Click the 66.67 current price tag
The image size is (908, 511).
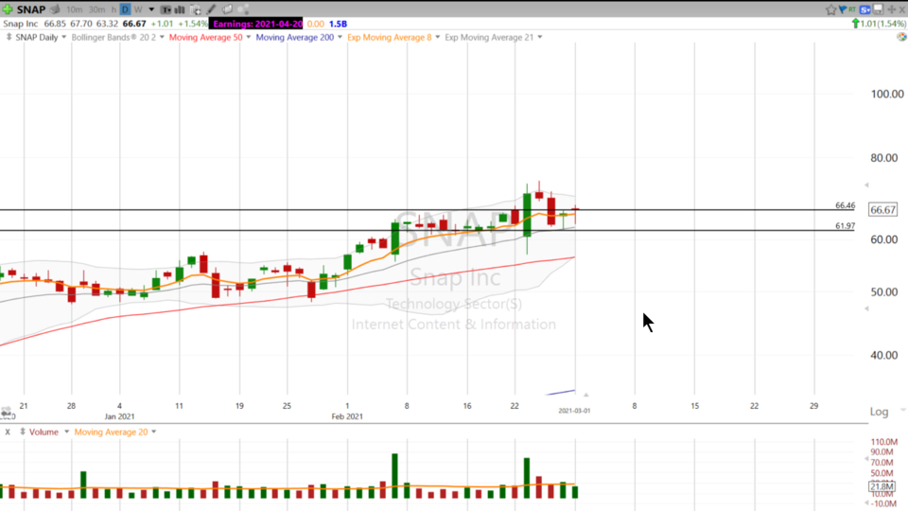click(883, 210)
